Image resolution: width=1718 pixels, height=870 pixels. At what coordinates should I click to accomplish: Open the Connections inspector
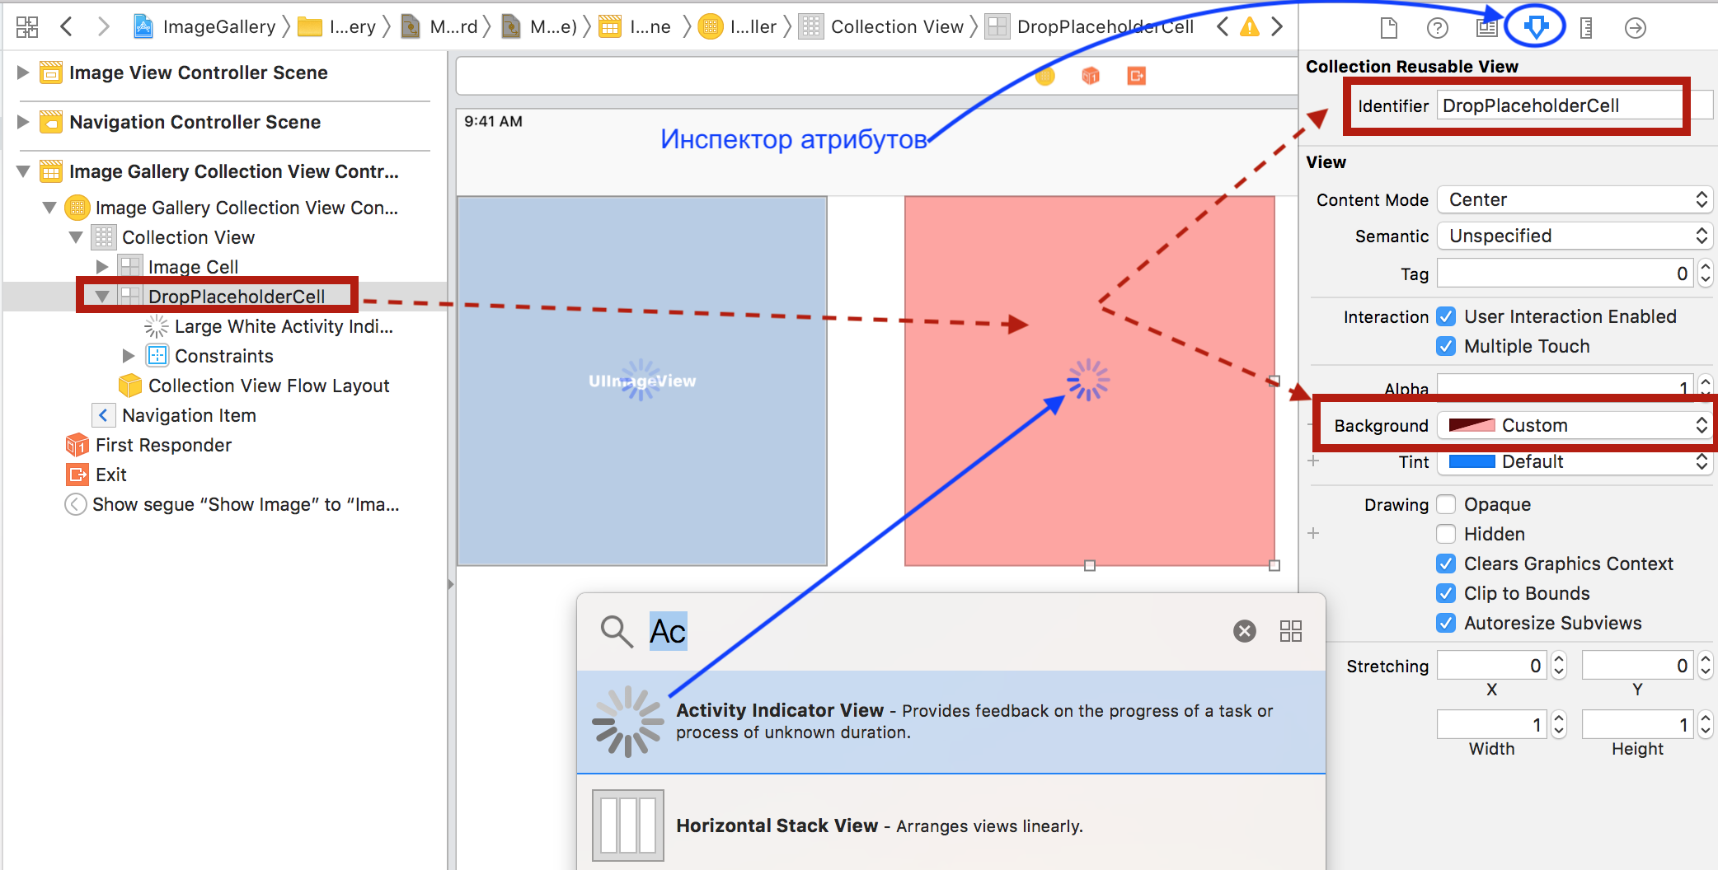1636,28
